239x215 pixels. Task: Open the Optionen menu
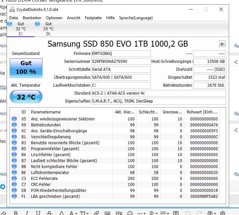(54, 18)
